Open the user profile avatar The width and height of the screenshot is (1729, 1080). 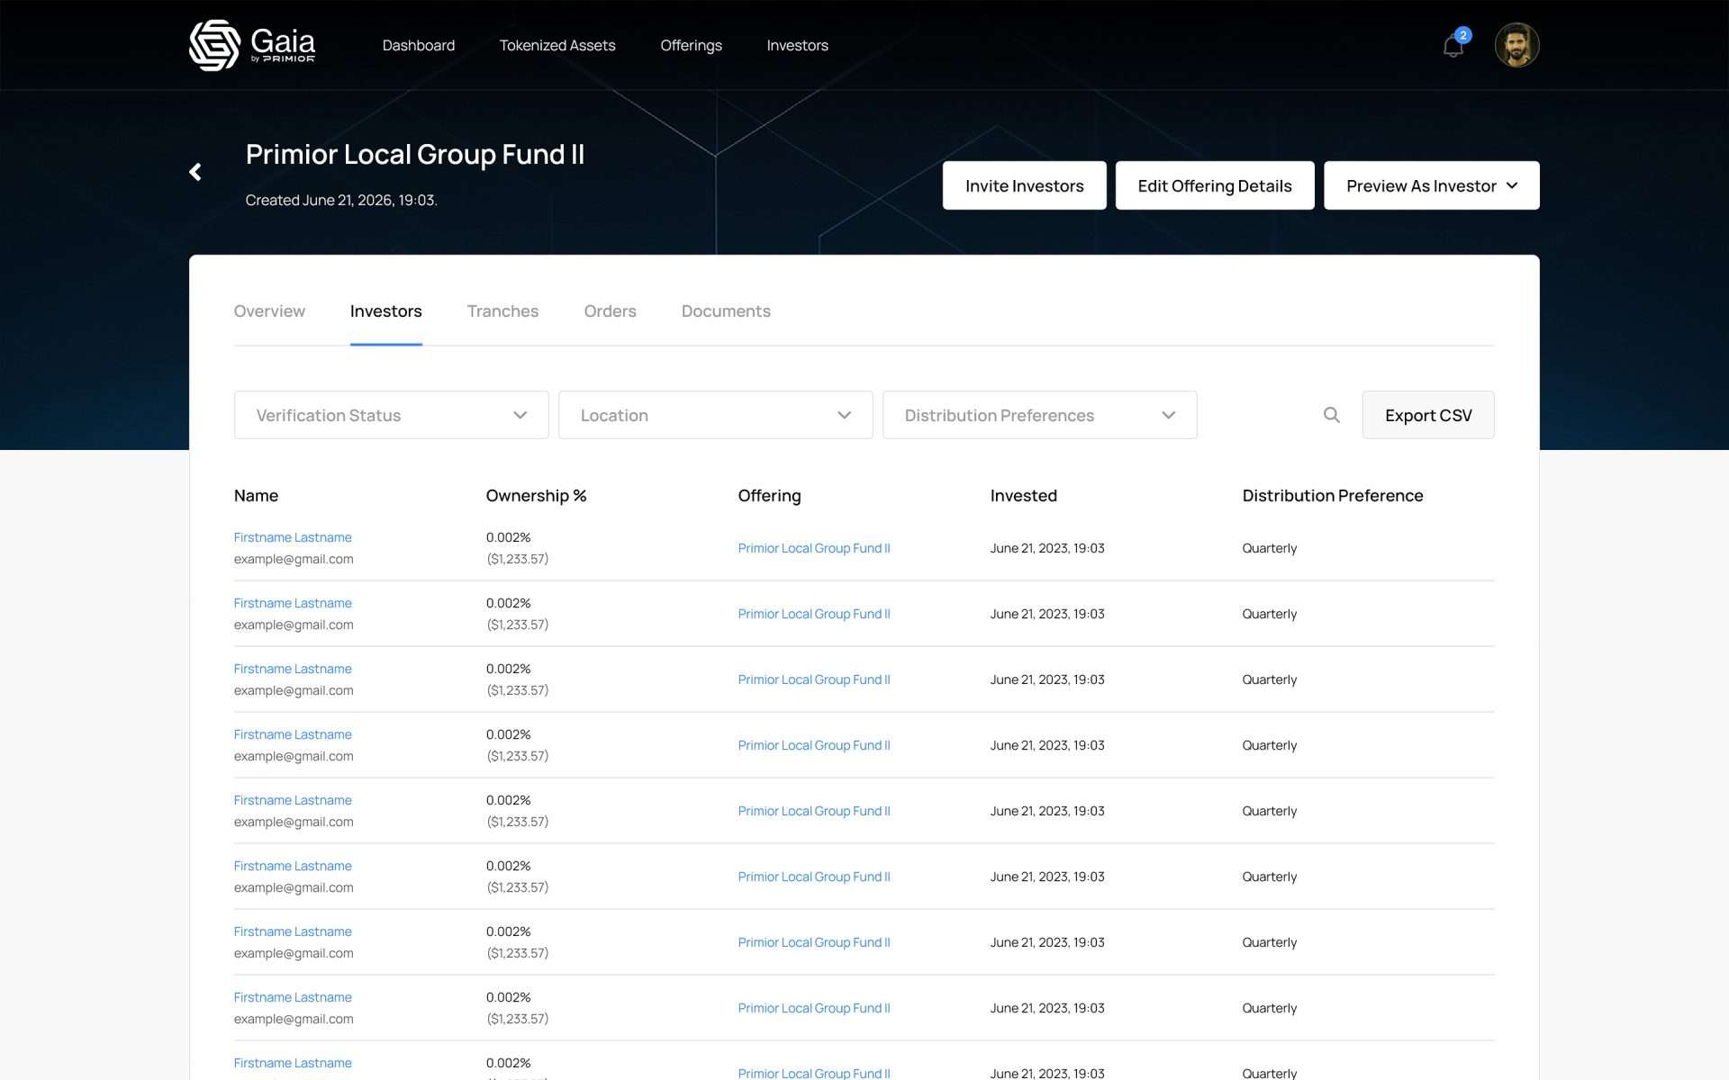coord(1516,45)
